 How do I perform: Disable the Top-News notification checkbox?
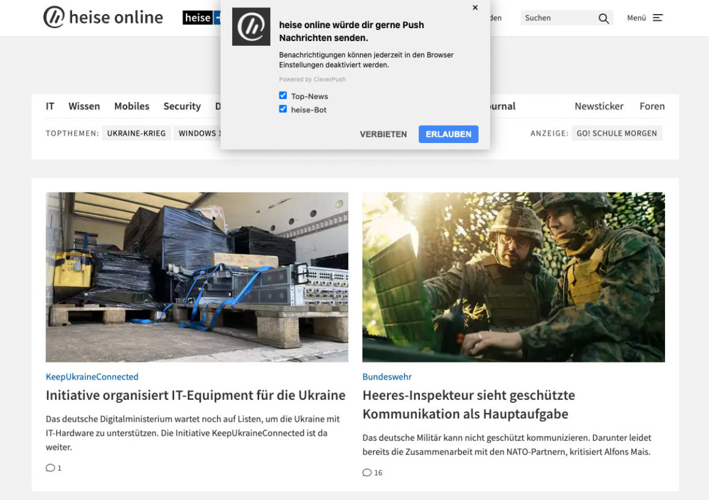click(x=283, y=95)
